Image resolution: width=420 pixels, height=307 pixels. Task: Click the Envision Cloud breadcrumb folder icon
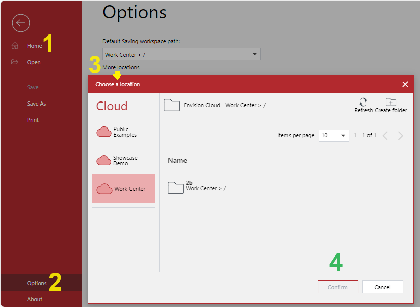[172, 105]
